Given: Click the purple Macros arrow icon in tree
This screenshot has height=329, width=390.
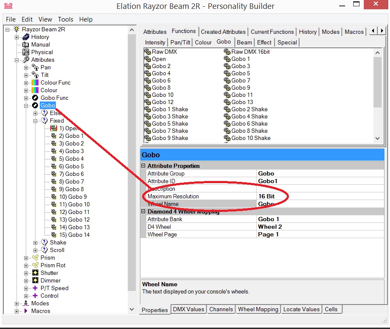Looking at the screenshot, I should (26, 311).
